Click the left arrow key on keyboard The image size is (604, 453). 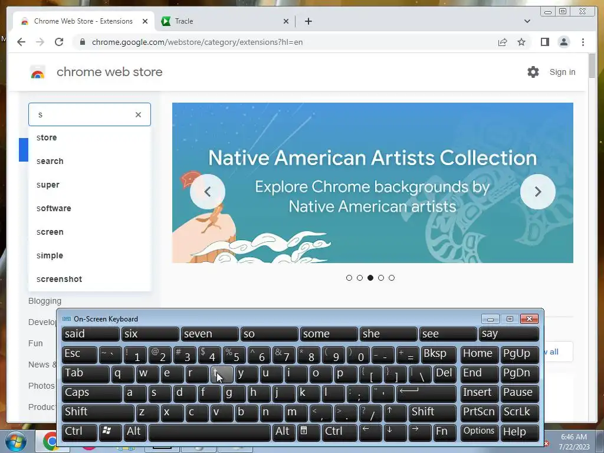[x=370, y=432]
